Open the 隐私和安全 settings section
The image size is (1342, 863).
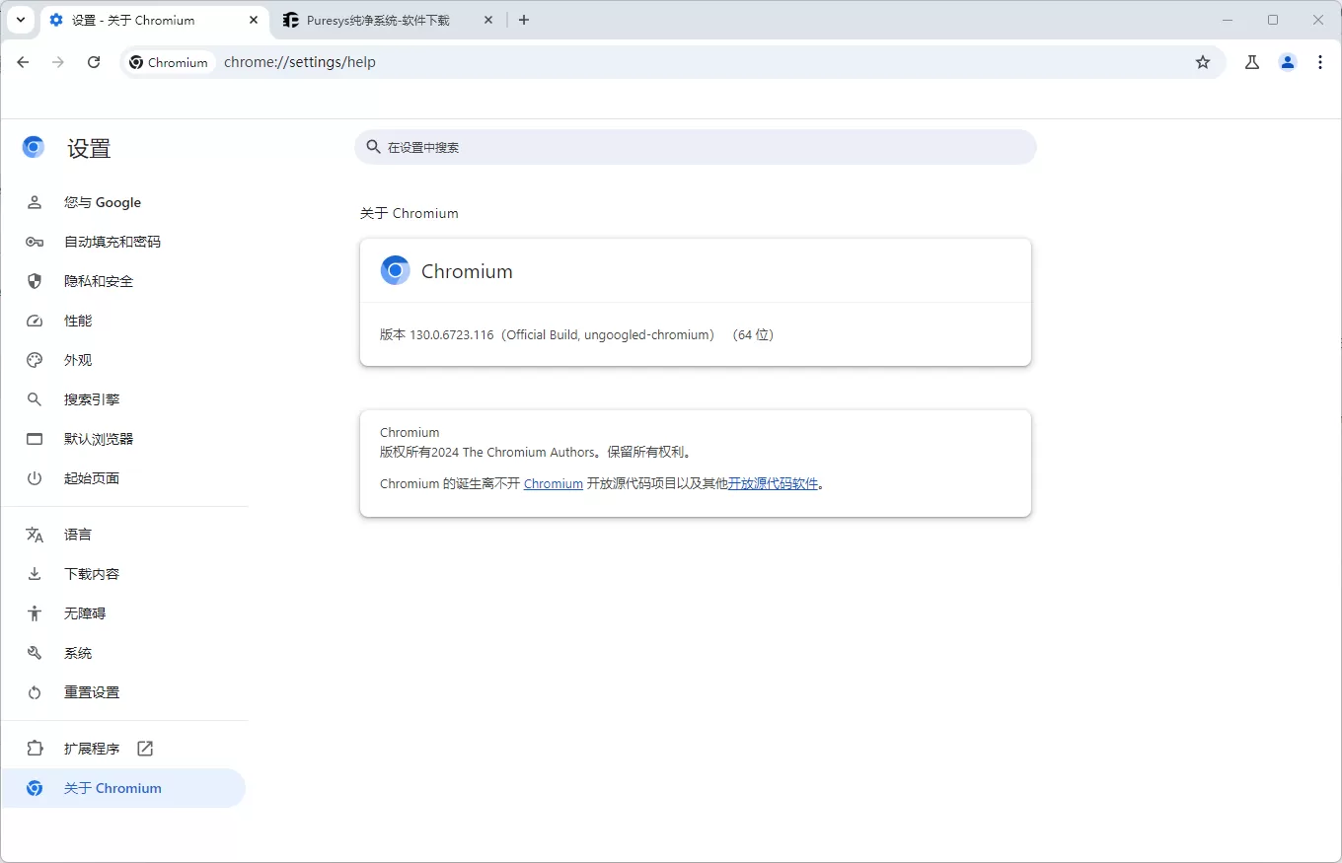[x=99, y=281]
